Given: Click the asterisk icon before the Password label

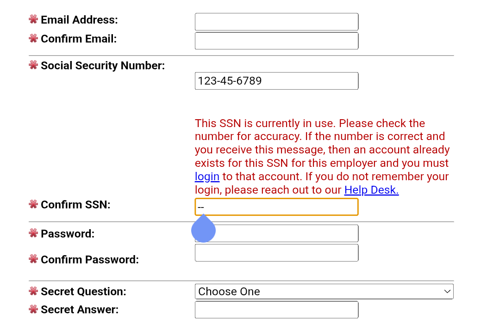Looking at the screenshot, I should point(33,233).
